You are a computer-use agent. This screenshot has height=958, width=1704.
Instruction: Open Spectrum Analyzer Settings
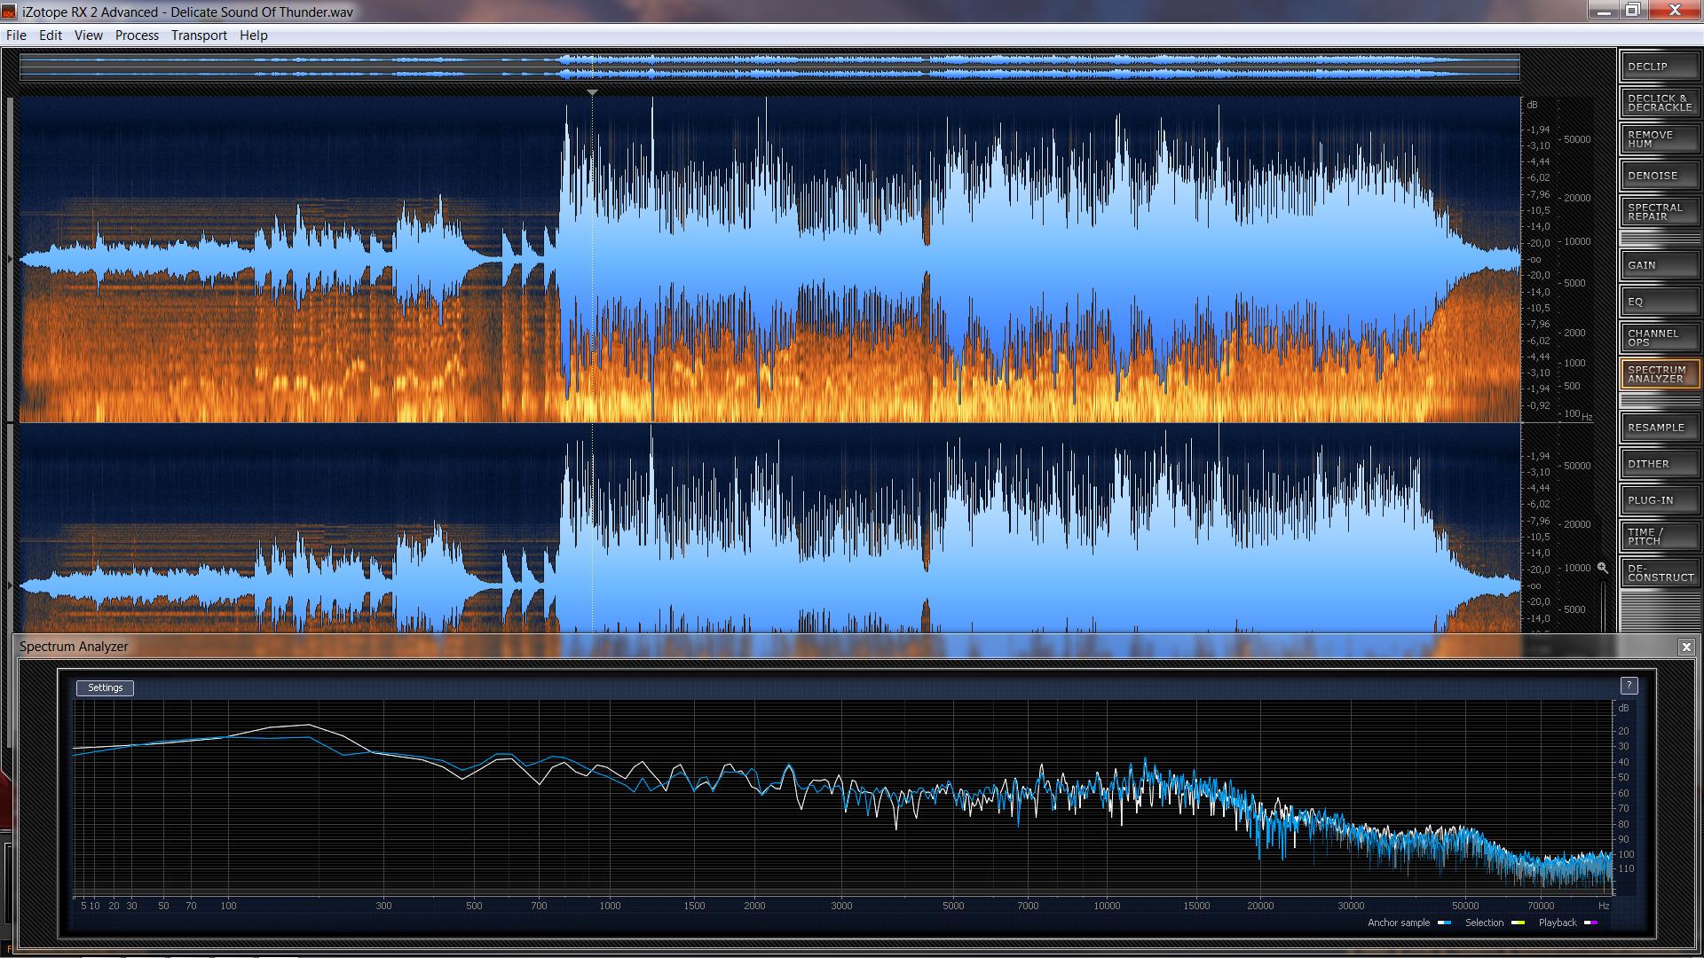coord(105,688)
